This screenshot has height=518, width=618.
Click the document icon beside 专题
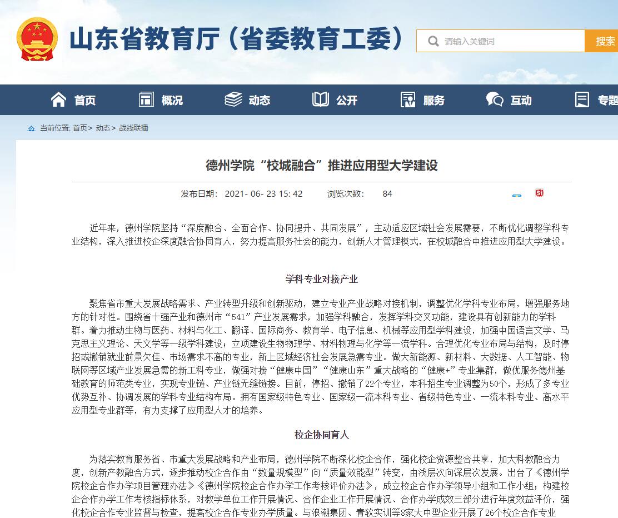(582, 99)
